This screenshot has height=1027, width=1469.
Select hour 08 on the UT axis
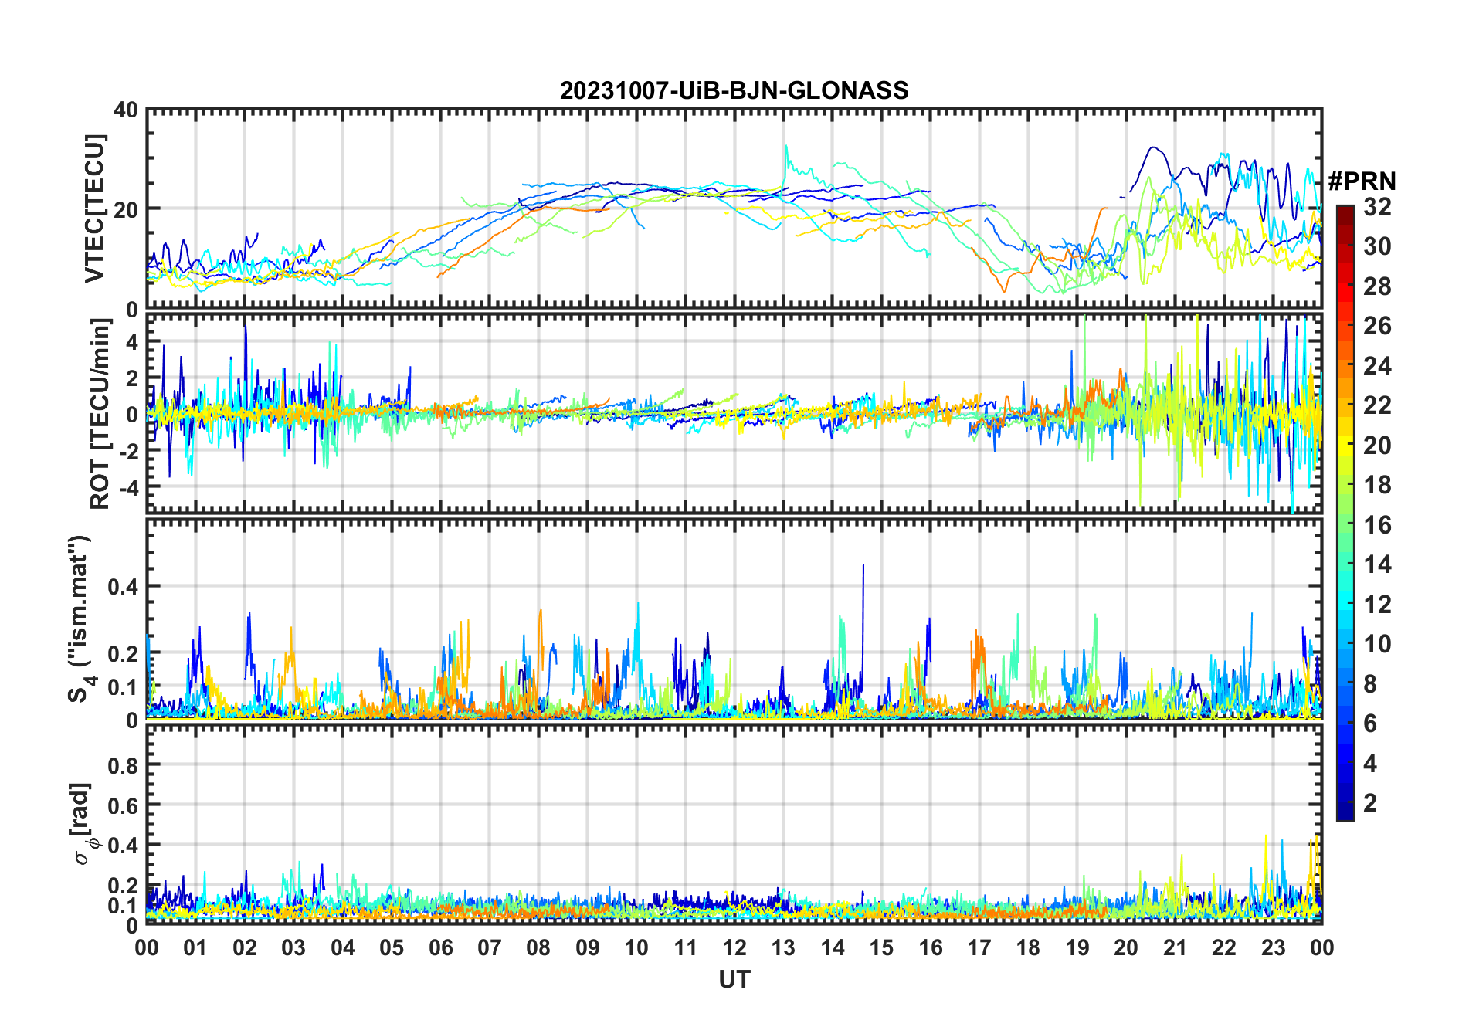coord(538,947)
